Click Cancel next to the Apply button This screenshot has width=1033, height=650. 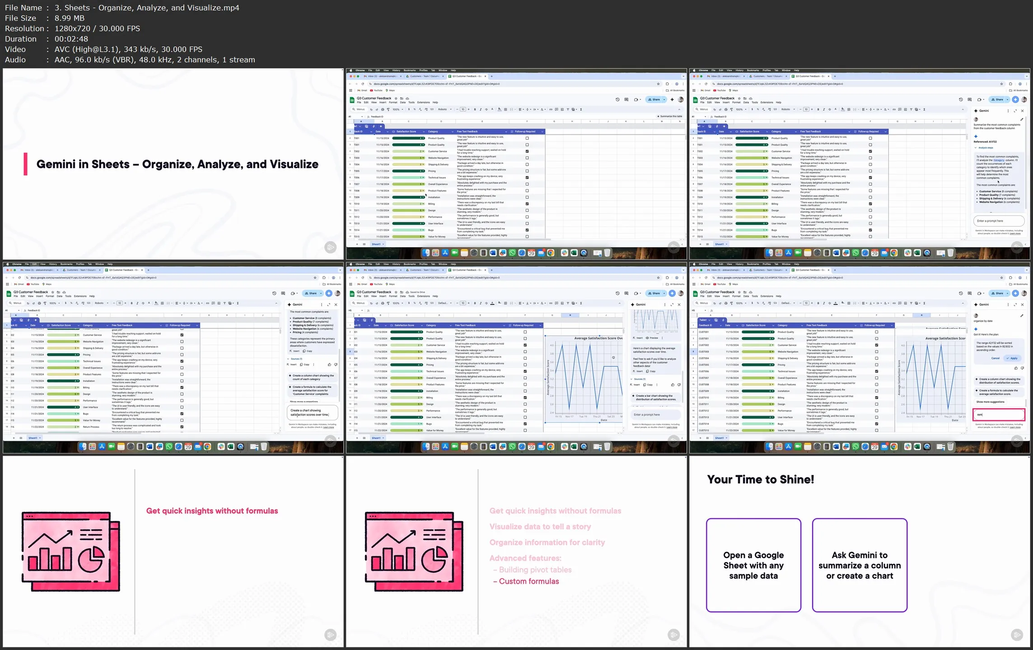point(996,358)
